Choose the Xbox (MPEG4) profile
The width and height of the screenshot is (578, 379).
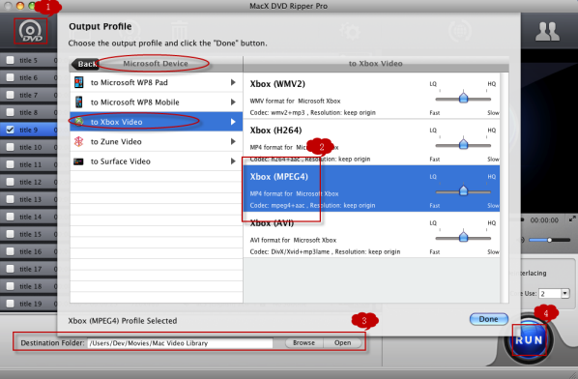[x=371, y=189]
